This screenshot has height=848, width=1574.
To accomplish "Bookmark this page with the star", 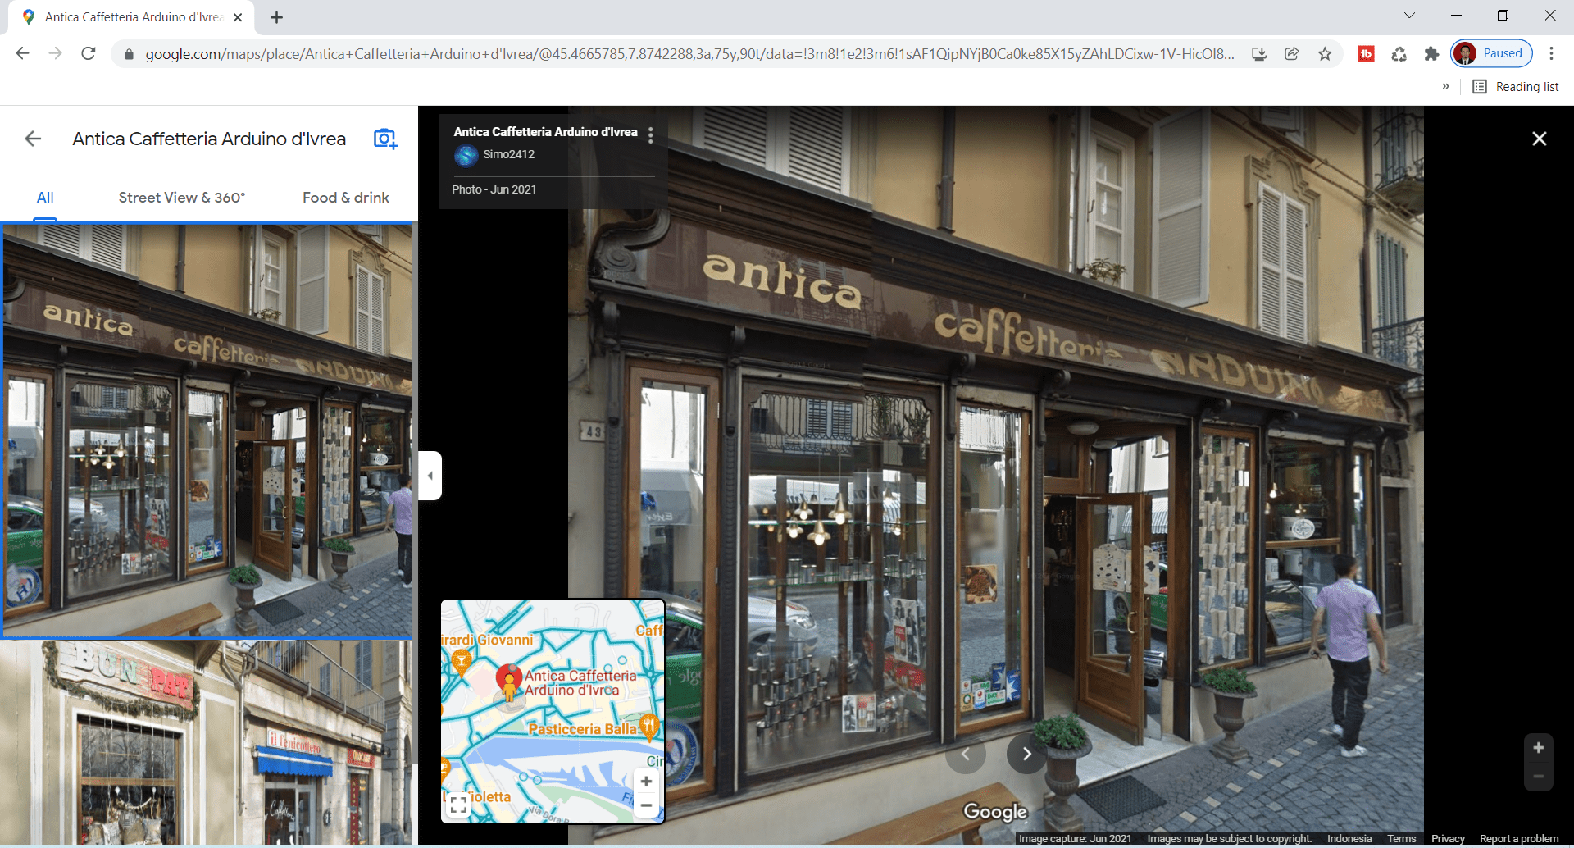I will tap(1325, 54).
